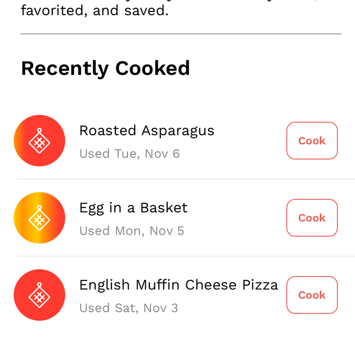
Task: Click the 'Used Tue, Nov 6' date
Action: [130, 154]
